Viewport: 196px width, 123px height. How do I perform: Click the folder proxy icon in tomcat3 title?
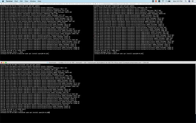tap(48, 63)
